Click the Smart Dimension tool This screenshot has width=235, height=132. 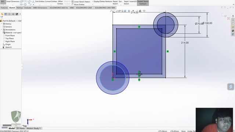13,1
